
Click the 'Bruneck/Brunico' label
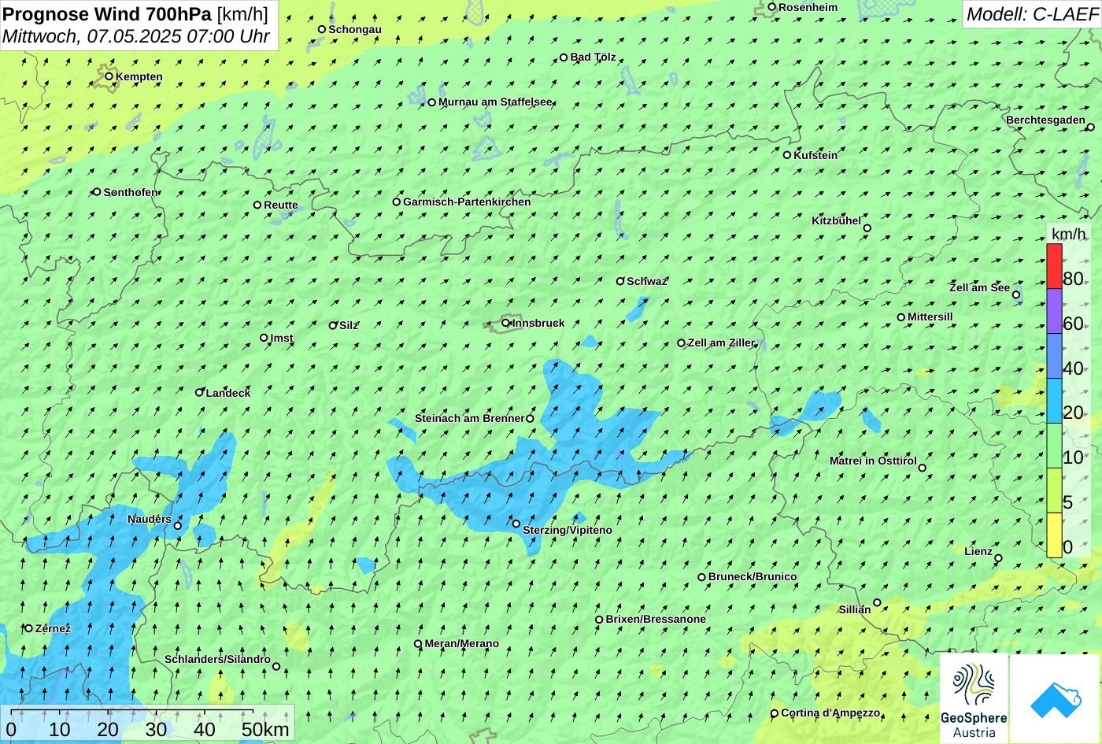[x=753, y=576]
